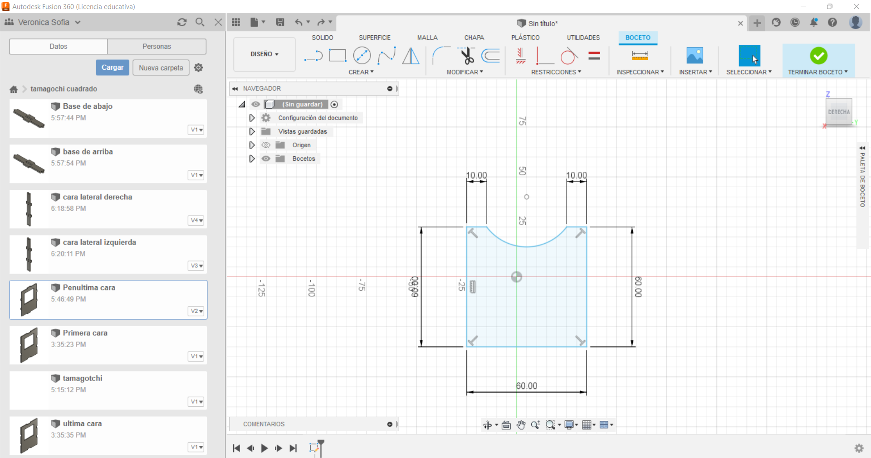Activate the unsaved component radio button
The height and width of the screenshot is (458, 871).
click(x=334, y=104)
